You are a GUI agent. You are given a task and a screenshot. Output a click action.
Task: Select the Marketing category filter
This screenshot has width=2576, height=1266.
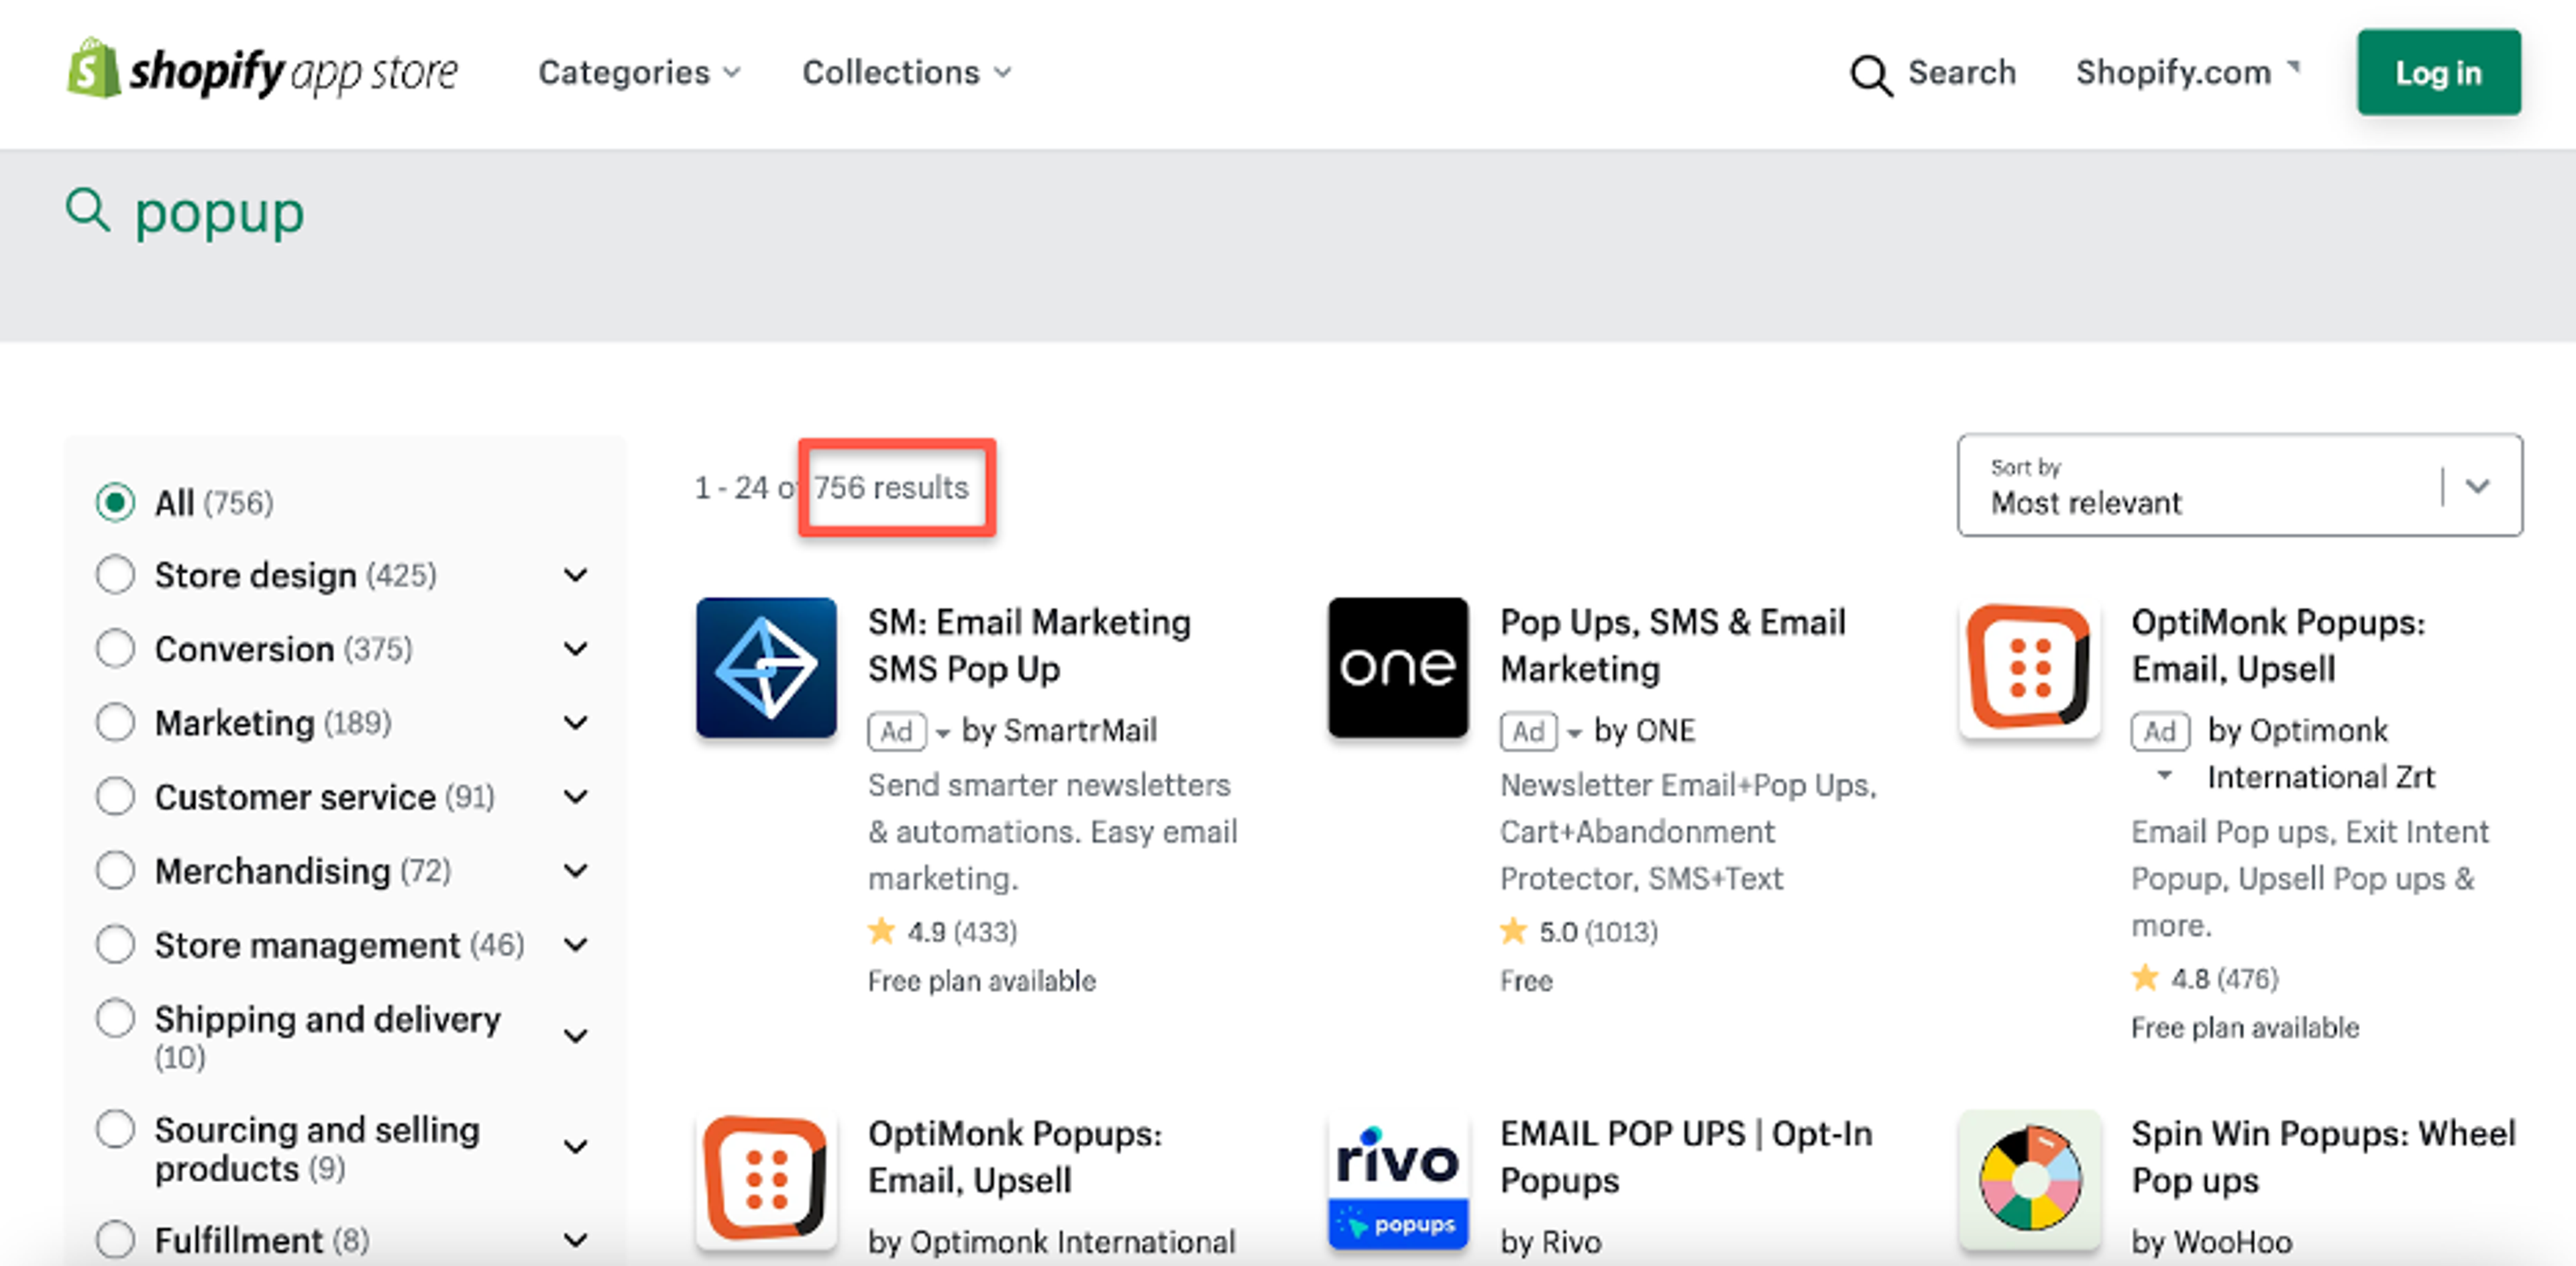point(116,722)
